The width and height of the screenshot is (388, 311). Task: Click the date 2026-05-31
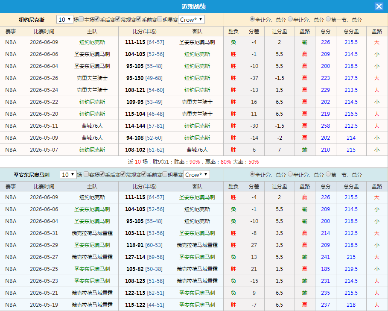point(44,233)
